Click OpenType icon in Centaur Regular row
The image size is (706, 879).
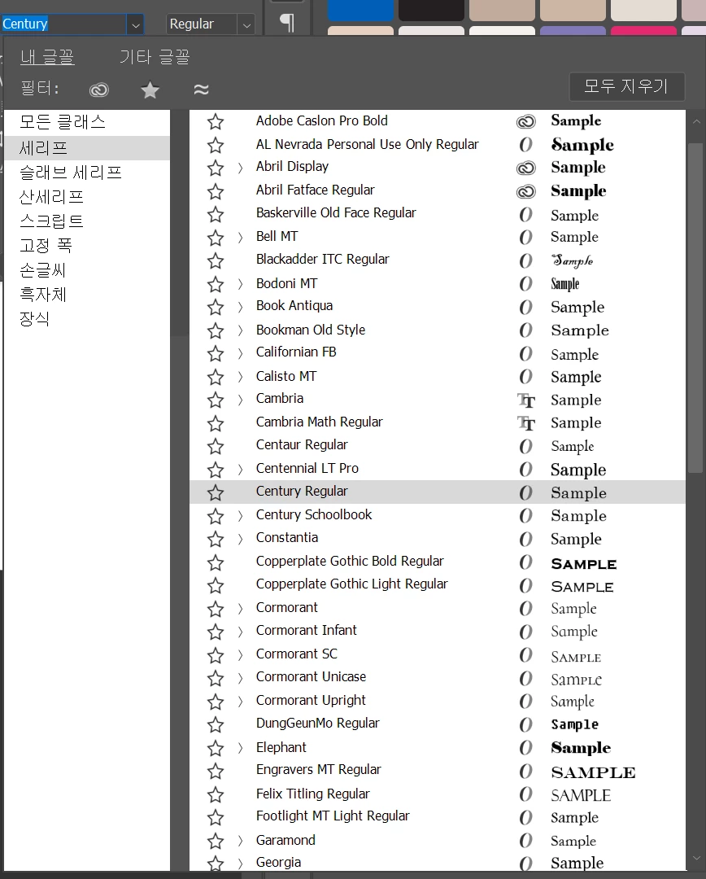tap(525, 446)
